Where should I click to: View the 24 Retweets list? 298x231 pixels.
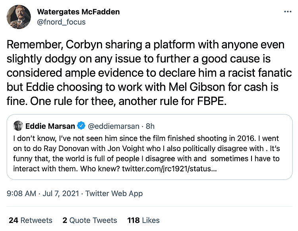click(x=31, y=220)
